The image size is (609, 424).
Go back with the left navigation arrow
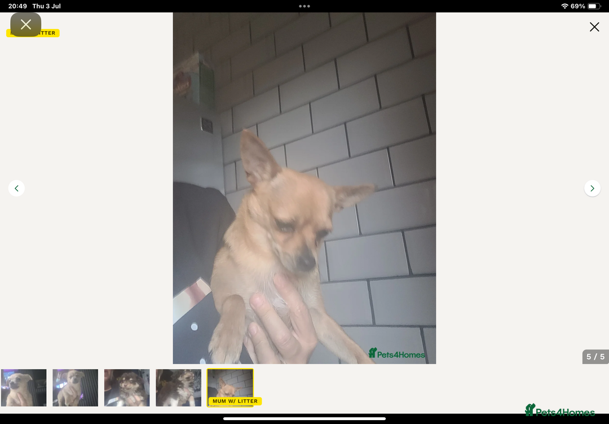click(x=17, y=188)
